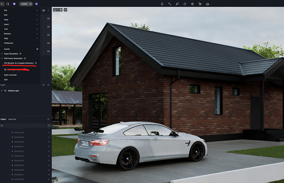The height and width of the screenshot is (183, 284).
Task: Click the help icon next to Super Resolution
Action: [21, 54]
